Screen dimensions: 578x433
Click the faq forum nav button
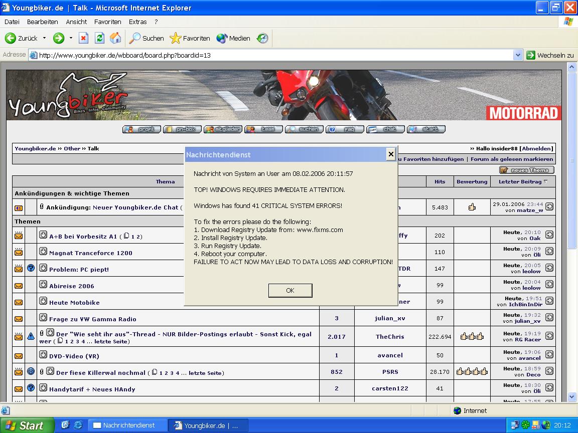pos(345,129)
